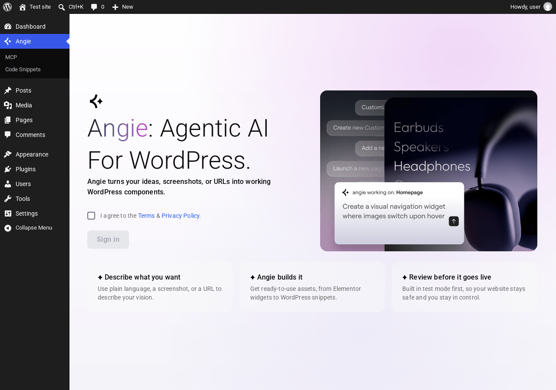Image resolution: width=556 pixels, height=390 pixels.
Task: Open the Tools menu
Action: (35, 199)
